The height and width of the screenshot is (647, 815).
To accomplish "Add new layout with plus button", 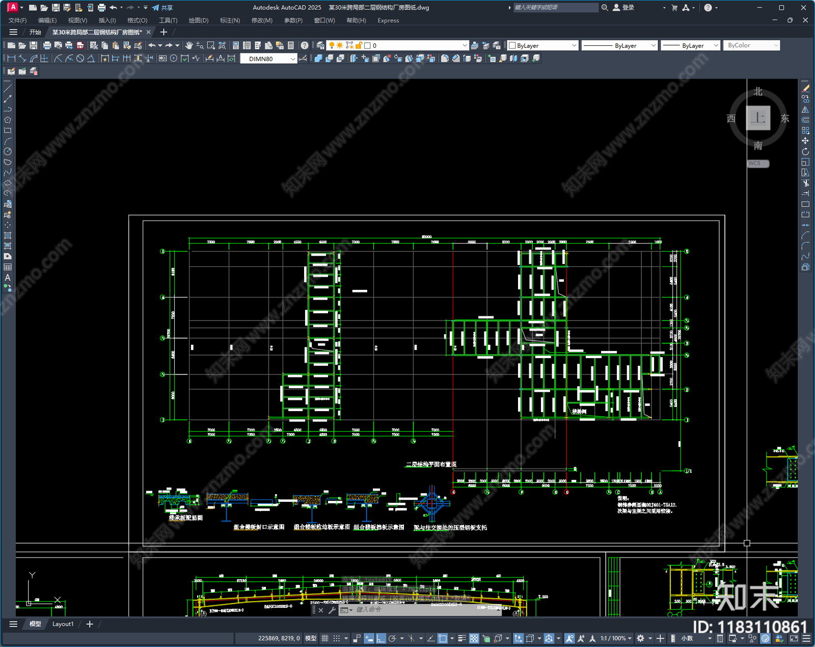I will click(x=90, y=624).
